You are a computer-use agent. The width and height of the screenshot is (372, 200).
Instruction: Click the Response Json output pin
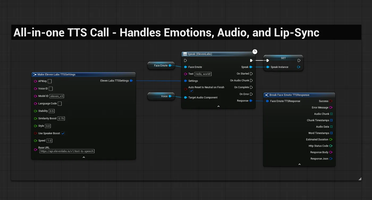point(331,159)
